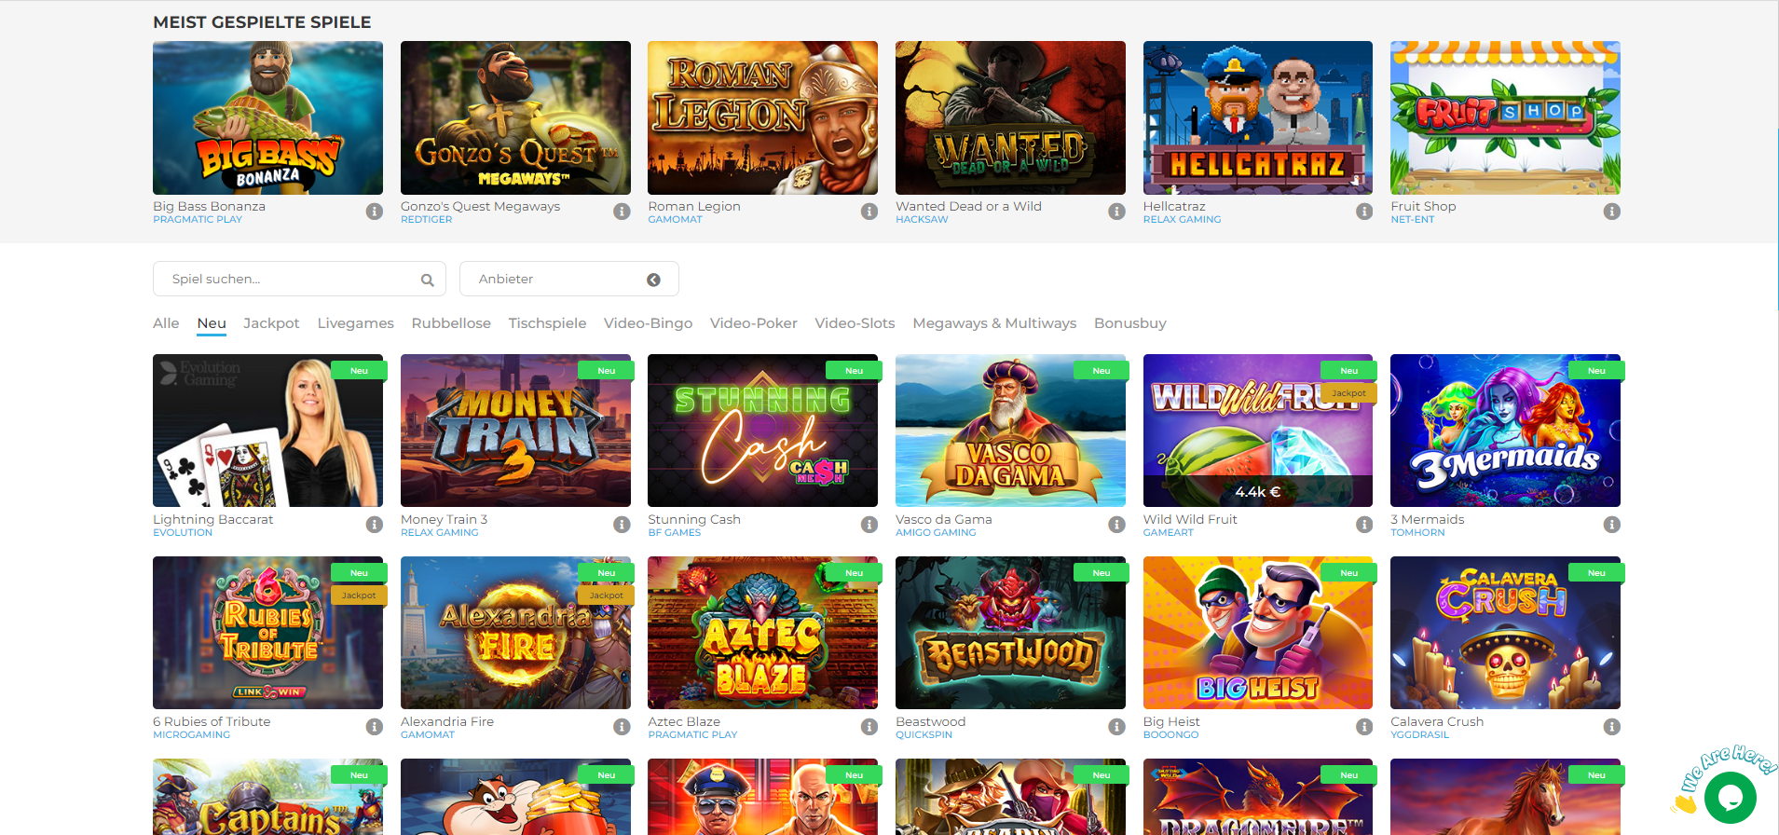Open Fruit Shop info icon

click(x=1611, y=212)
